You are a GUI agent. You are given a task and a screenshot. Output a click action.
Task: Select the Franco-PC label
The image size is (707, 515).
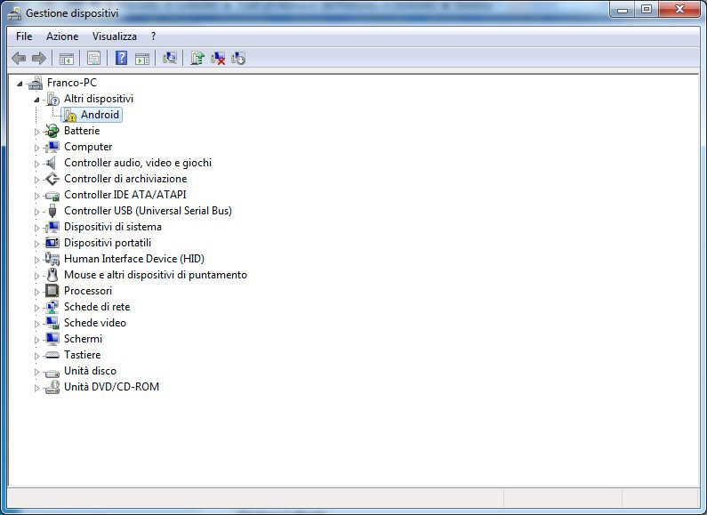72,83
